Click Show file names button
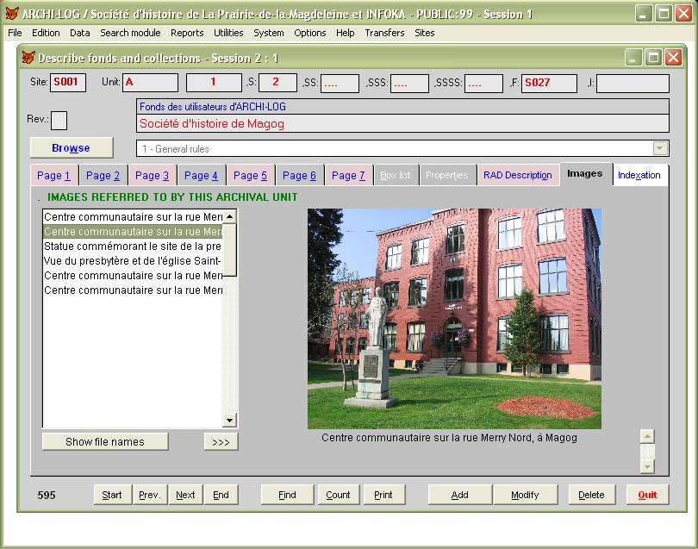The image size is (698, 549). [105, 442]
